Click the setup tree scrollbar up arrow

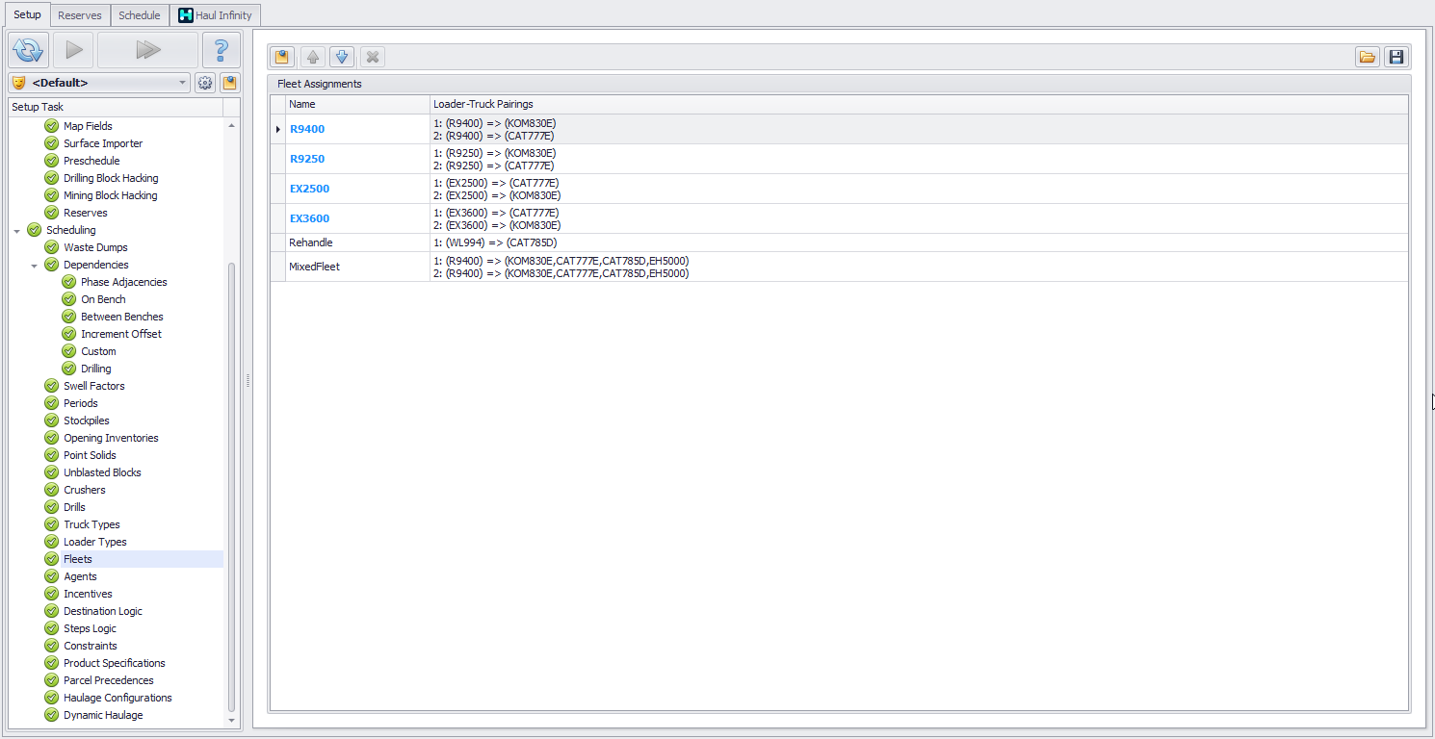click(231, 126)
